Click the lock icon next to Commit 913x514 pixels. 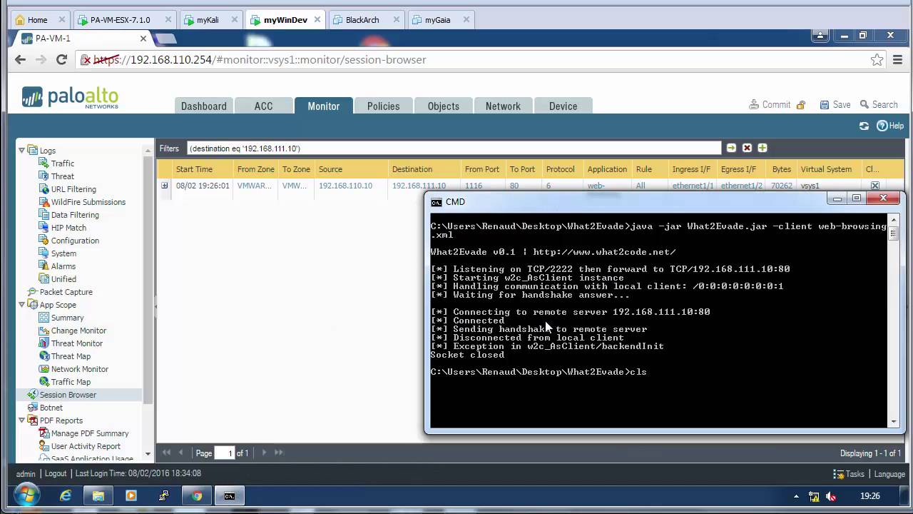pyautogui.click(x=801, y=105)
